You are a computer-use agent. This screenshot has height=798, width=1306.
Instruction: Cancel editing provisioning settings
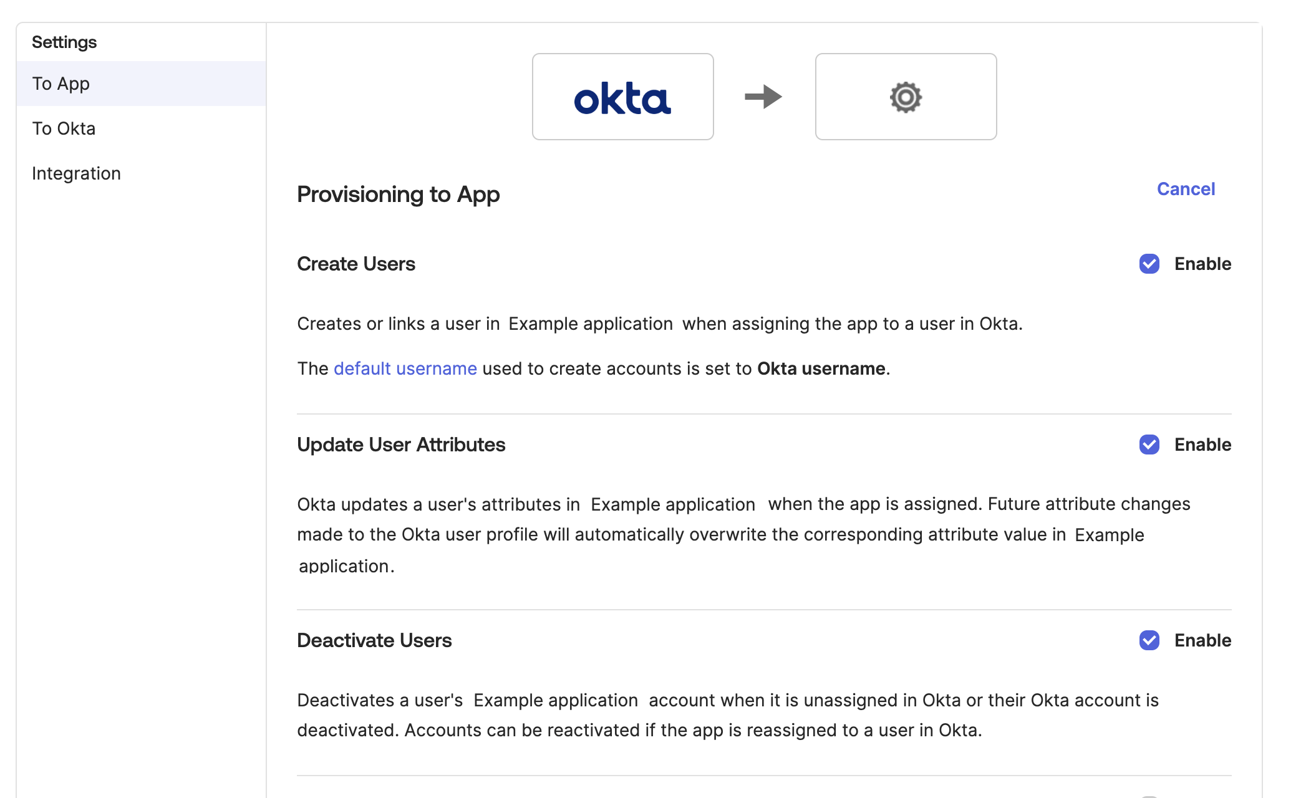(1186, 189)
